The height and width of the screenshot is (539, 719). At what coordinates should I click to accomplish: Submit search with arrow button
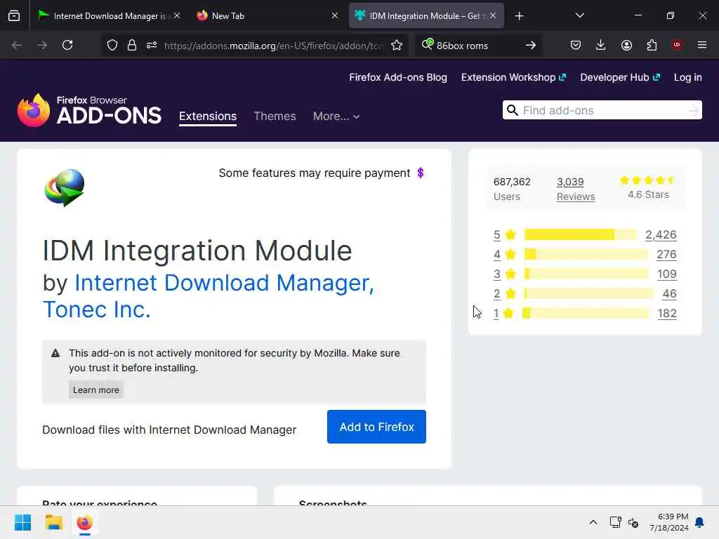(x=531, y=46)
